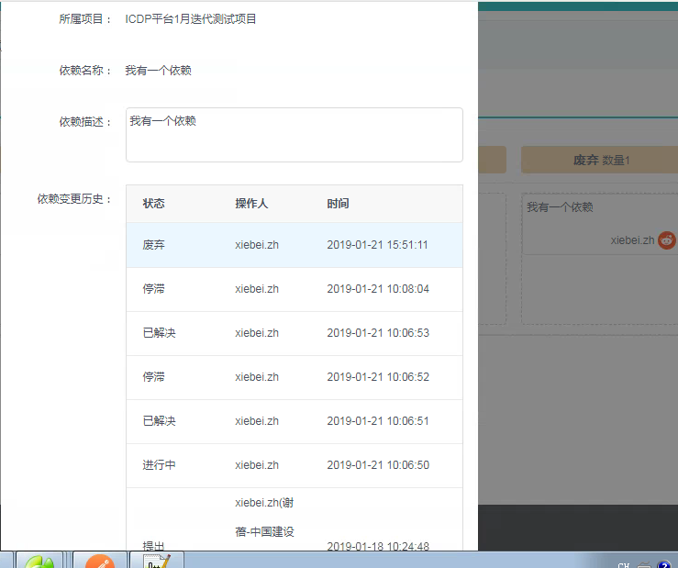Click the CH language indicator in the tray
This screenshot has width=678, height=568.
[624, 564]
